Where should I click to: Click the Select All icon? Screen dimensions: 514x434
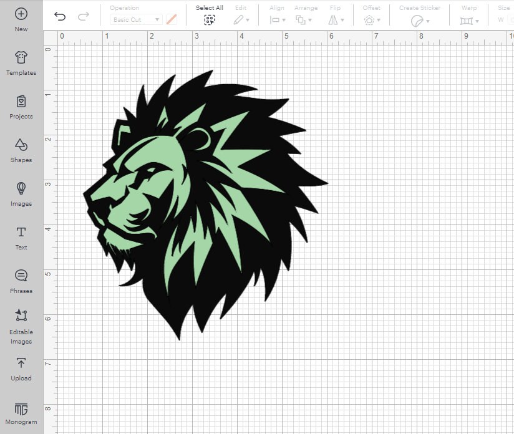click(x=210, y=20)
